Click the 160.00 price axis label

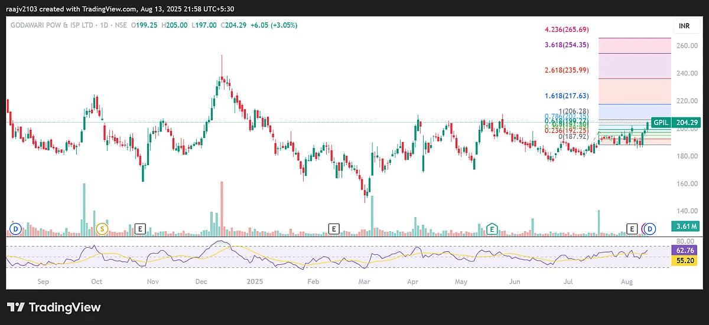click(x=687, y=183)
